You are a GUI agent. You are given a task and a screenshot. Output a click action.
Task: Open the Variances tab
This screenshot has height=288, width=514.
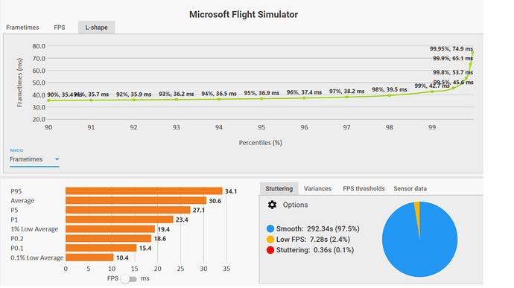(317, 189)
